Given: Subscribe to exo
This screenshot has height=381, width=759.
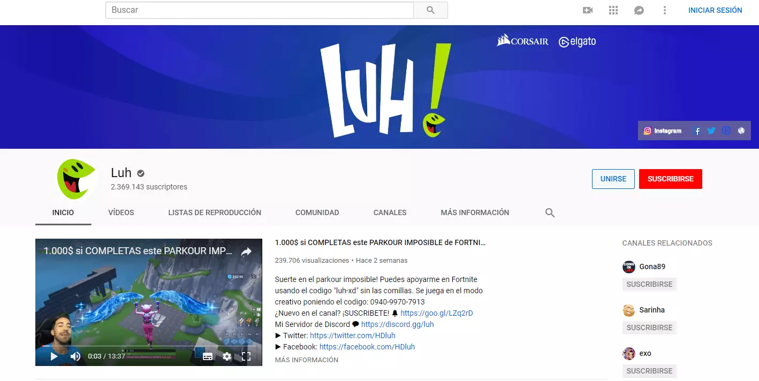Looking at the screenshot, I should click(649, 371).
